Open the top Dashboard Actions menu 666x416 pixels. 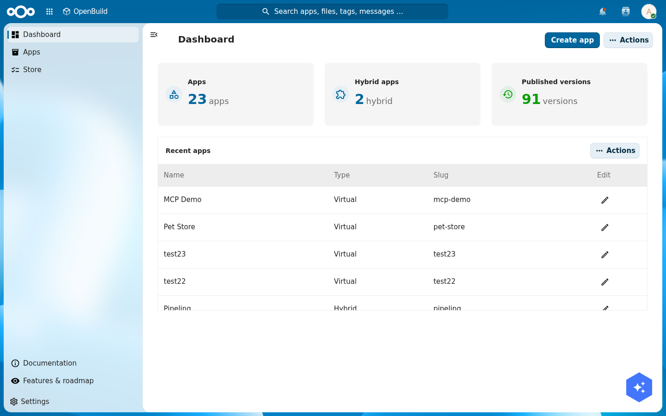628,40
